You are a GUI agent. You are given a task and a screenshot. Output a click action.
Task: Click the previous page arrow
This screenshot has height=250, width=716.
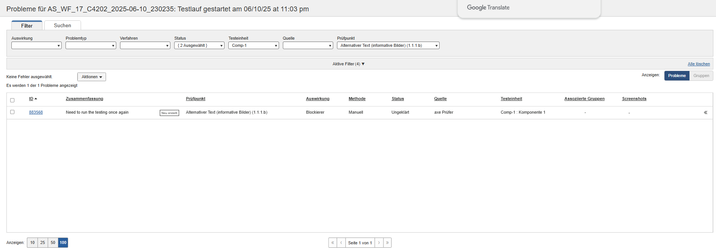point(341,243)
